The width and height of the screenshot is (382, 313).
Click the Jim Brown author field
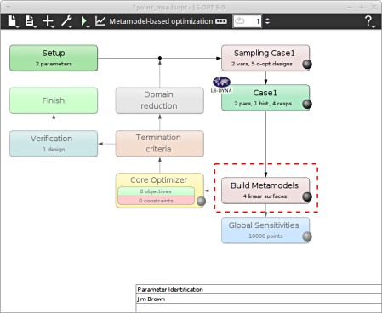(x=259, y=299)
